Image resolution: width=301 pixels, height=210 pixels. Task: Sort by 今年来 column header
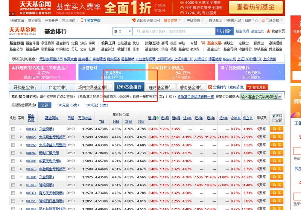[x=236, y=118]
